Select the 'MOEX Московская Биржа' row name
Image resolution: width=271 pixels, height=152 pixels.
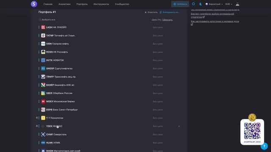(60, 101)
